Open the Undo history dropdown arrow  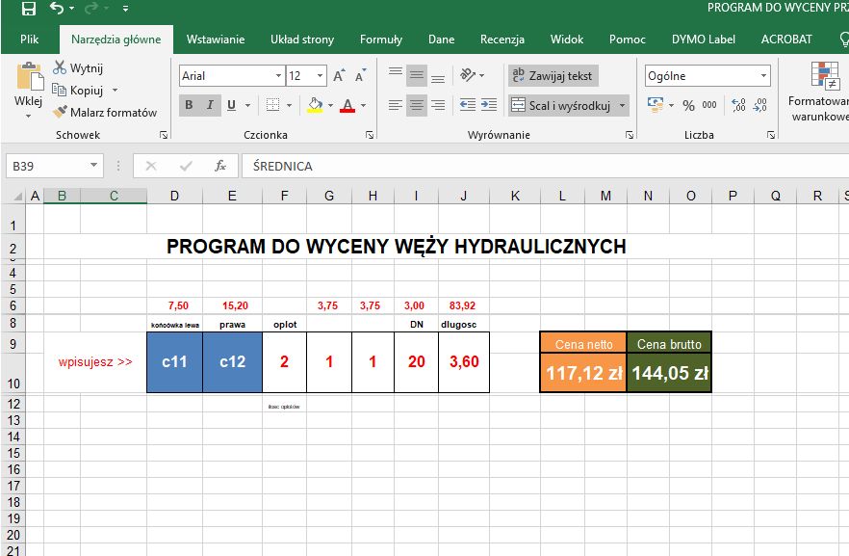(x=71, y=9)
